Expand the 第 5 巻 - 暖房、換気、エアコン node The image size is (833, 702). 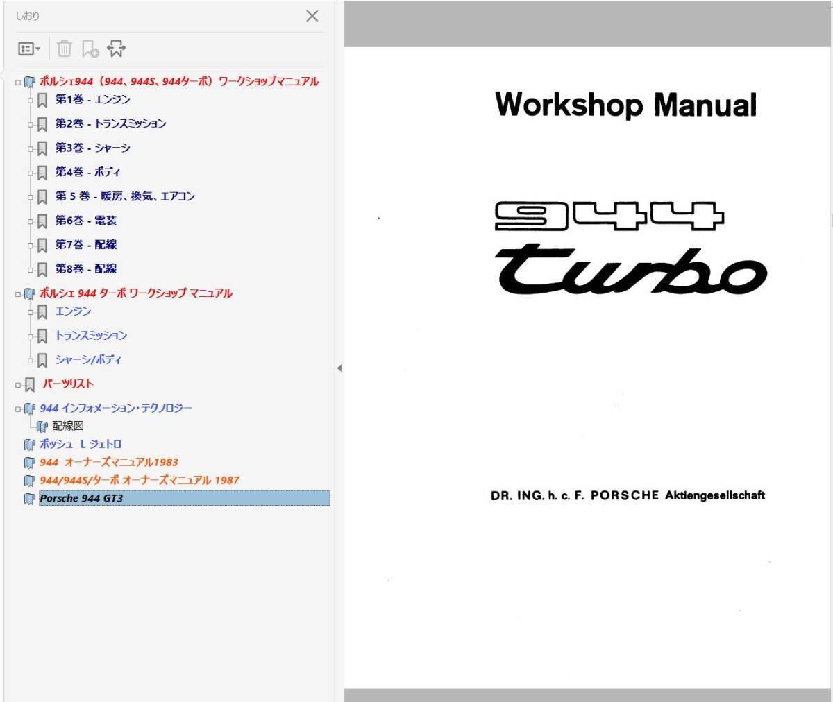point(31,198)
